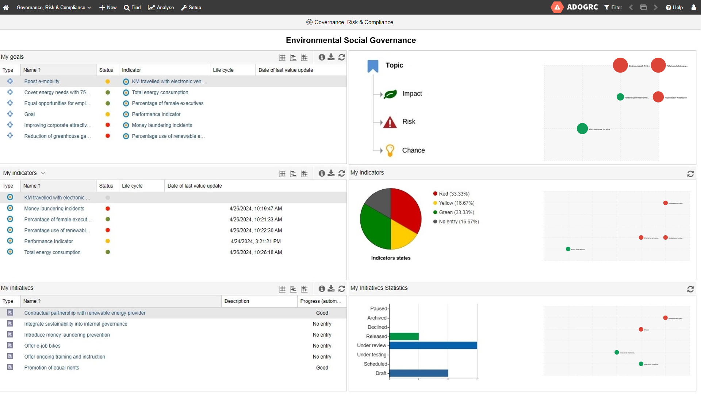Open the Boost e-mobility goal link
The width and height of the screenshot is (701, 394).
click(x=42, y=81)
